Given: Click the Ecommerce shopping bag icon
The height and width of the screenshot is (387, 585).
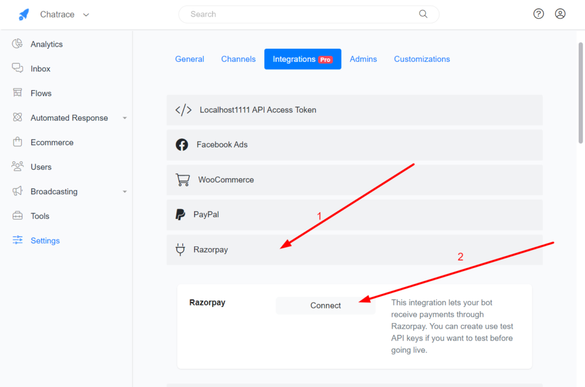Looking at the screenshot, I should (x=17, y=142).
